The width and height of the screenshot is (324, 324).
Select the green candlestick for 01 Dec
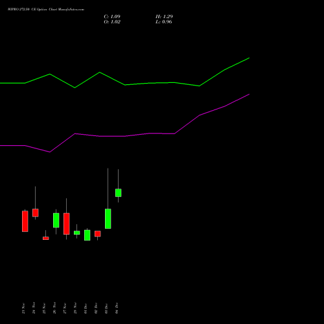[87, 235]
